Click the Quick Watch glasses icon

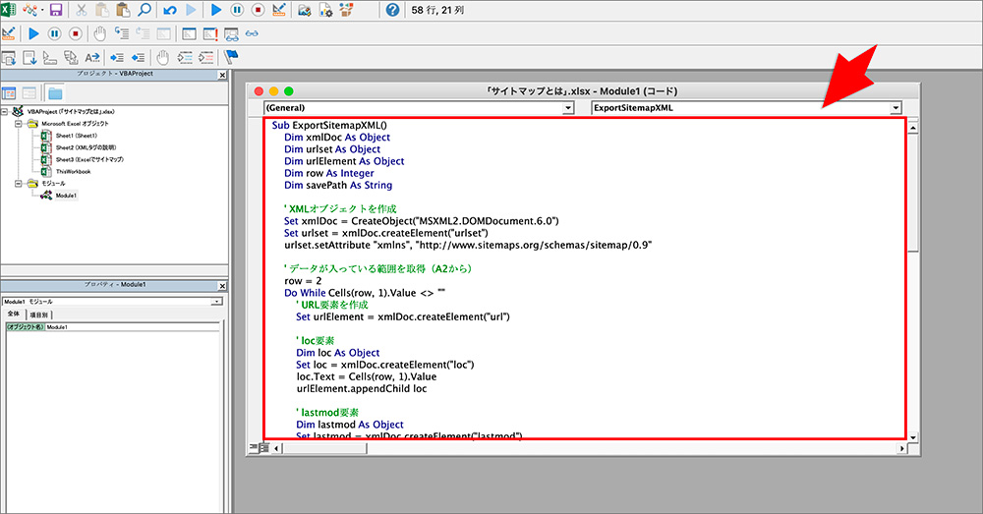point(252,33)
